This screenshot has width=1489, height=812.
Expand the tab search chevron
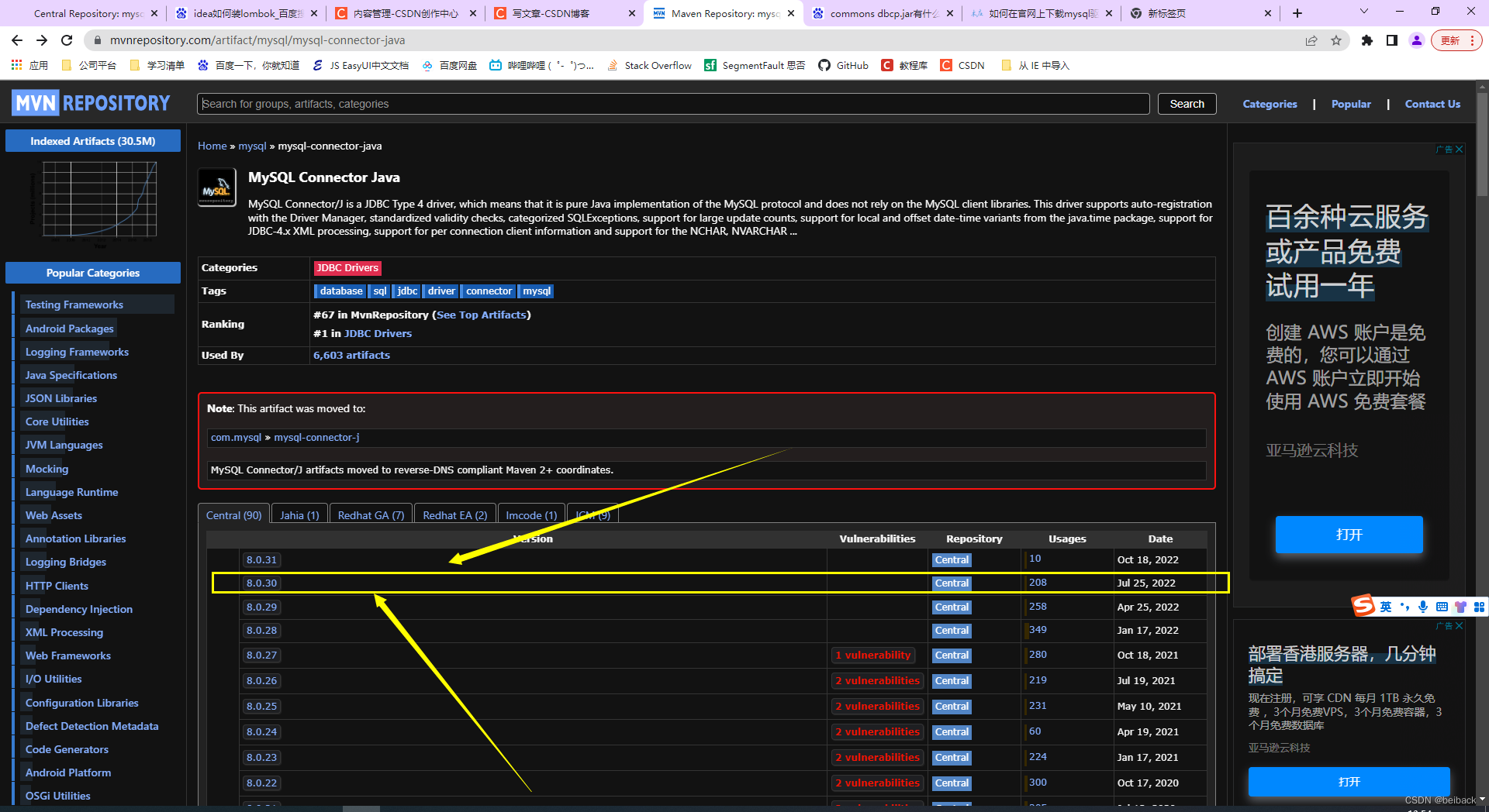(x=1364, y=12)
